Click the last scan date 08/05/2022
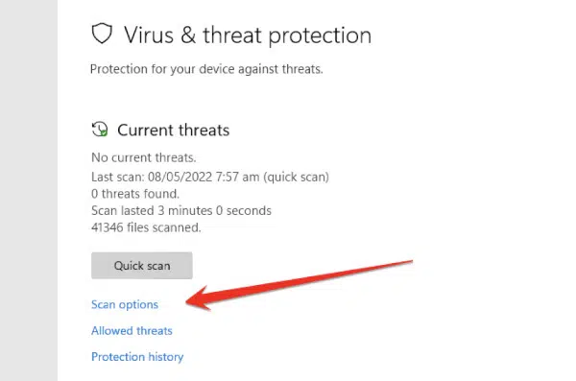Image resolution: width=576 pixels, height=381 pixels. point(180,177)
